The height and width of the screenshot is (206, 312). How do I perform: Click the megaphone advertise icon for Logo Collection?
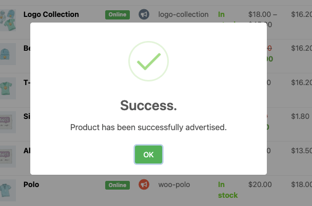point(144,14)
